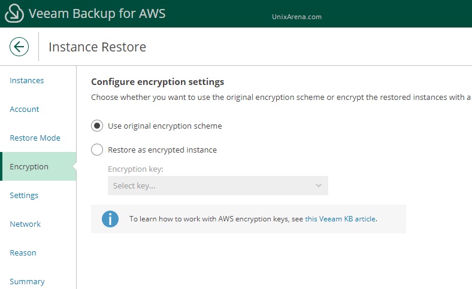Image resolution: width=472 pixels, height=289 pixels.
Task: Click the Encryption key label
Action: 135,169
